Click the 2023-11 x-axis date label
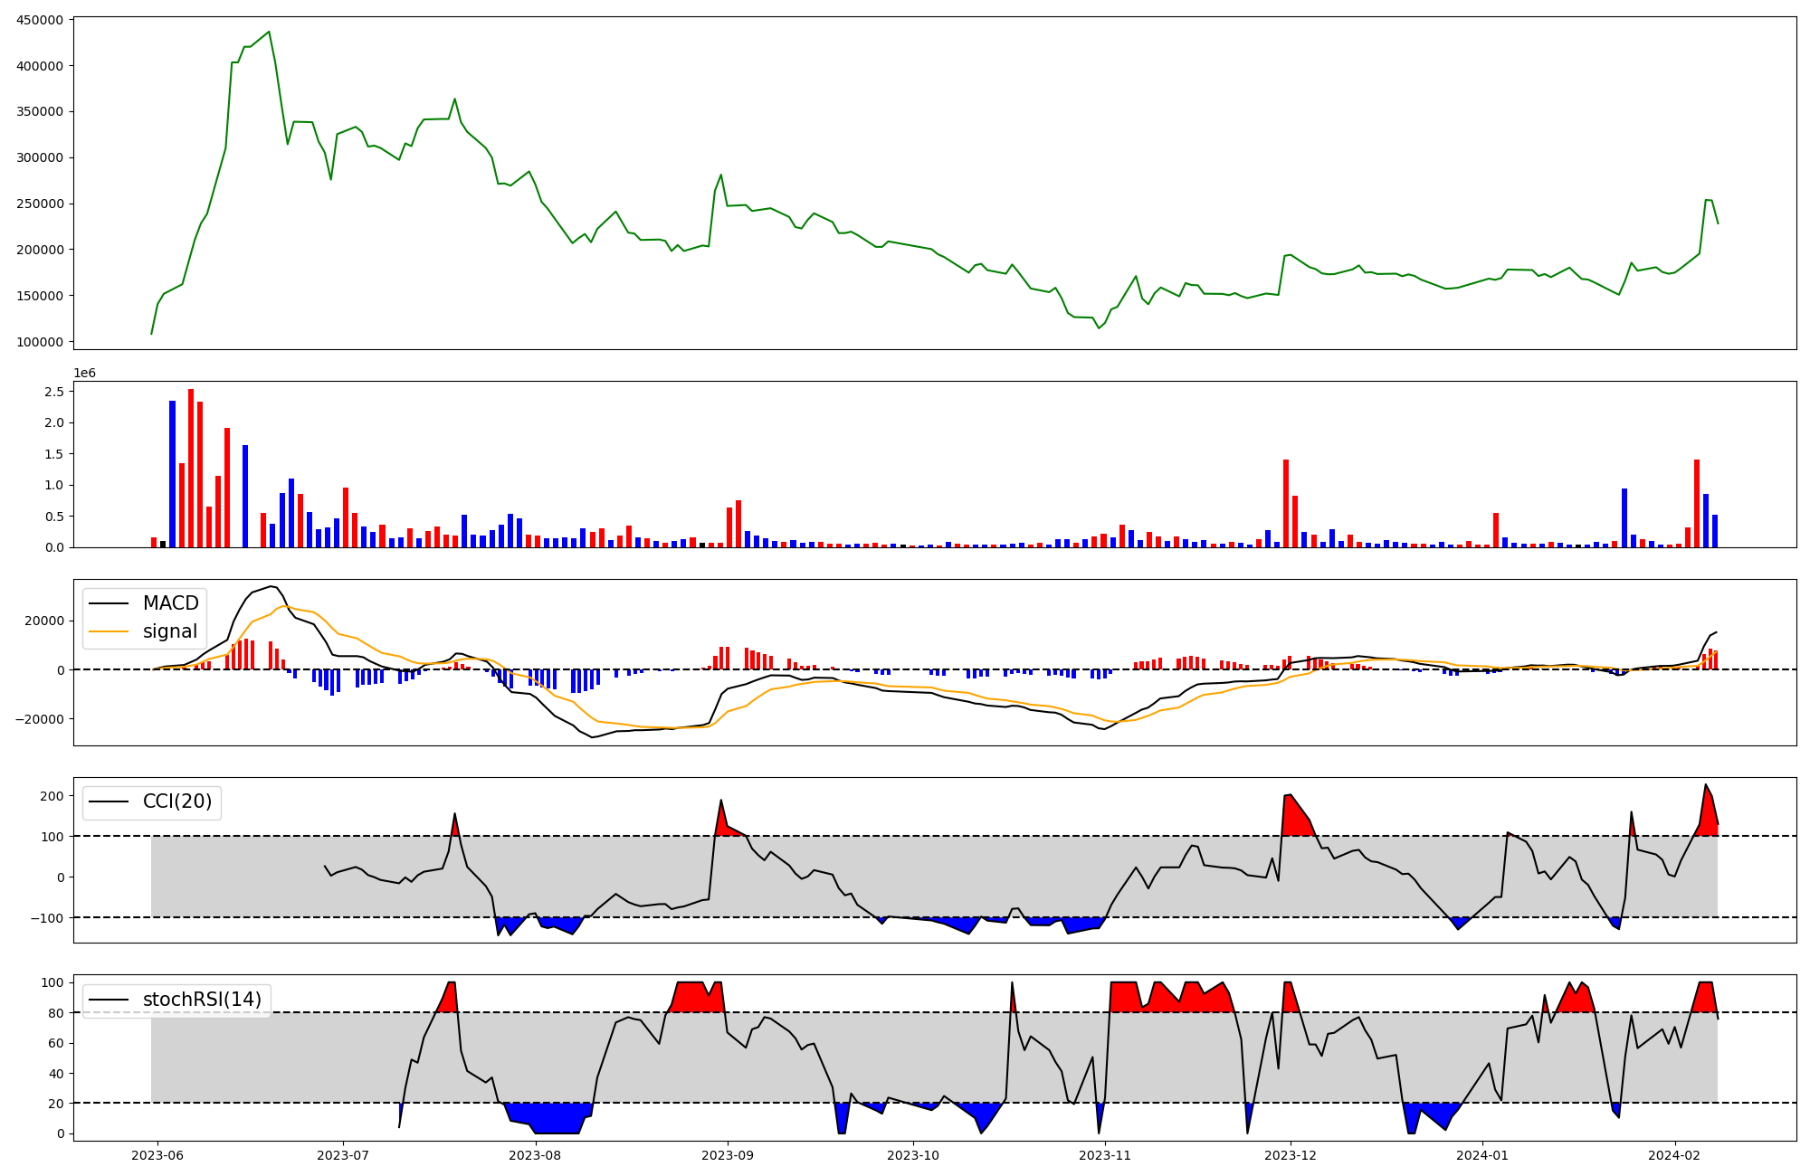Image resolution: width=1810 pixels, height=1176 pixels. [x=1105, y=1155]
